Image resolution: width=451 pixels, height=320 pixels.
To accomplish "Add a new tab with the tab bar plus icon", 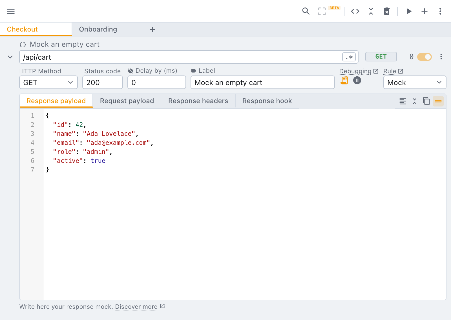I will (x=152, y=30).
